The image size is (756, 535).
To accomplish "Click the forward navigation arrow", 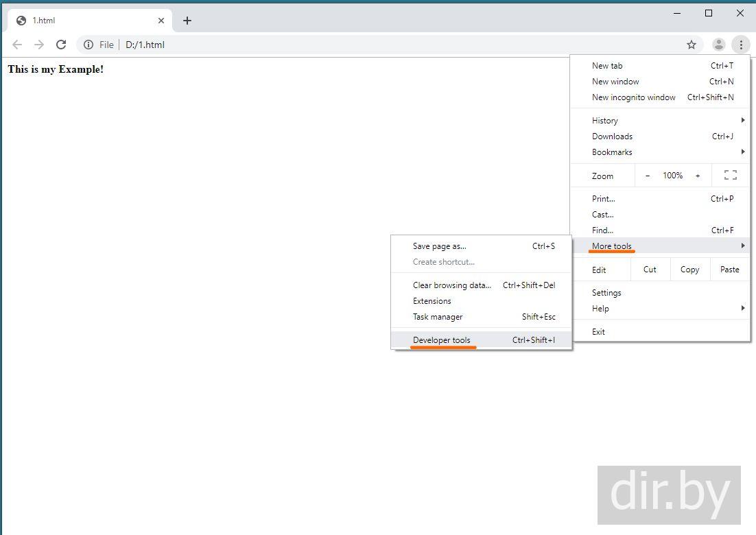I will click(x=39, y=45).
